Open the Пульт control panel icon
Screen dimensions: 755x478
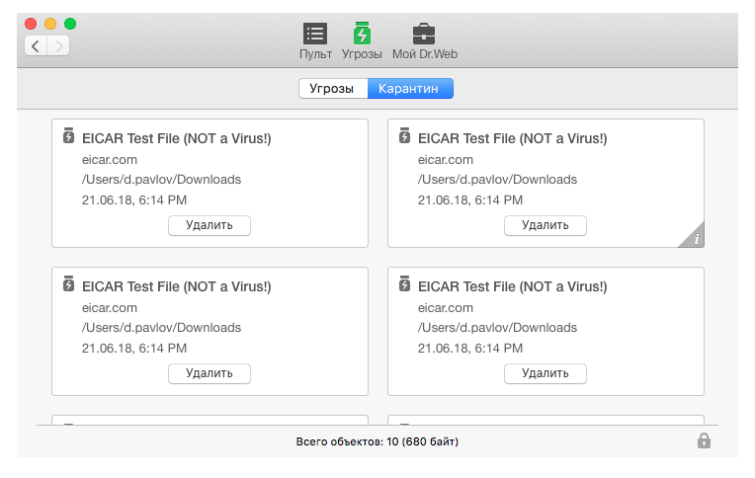pos(315,34)
